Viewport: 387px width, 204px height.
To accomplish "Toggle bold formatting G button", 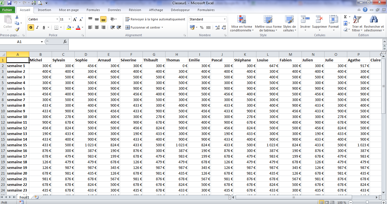I will tap(31, 27).
